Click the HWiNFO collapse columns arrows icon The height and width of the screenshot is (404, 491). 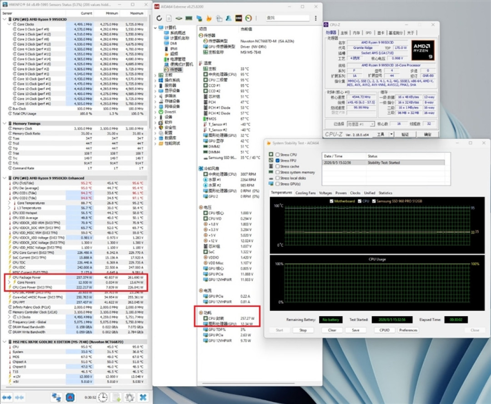[20, 398]
